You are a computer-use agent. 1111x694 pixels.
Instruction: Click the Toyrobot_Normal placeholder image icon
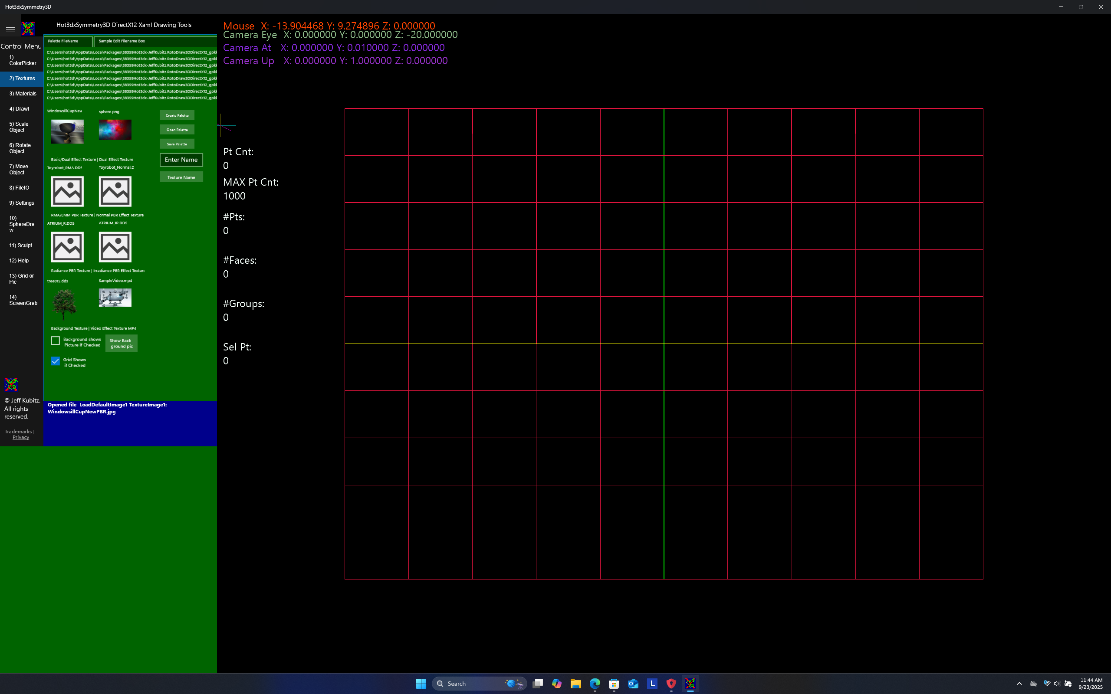tap(115, 191)
